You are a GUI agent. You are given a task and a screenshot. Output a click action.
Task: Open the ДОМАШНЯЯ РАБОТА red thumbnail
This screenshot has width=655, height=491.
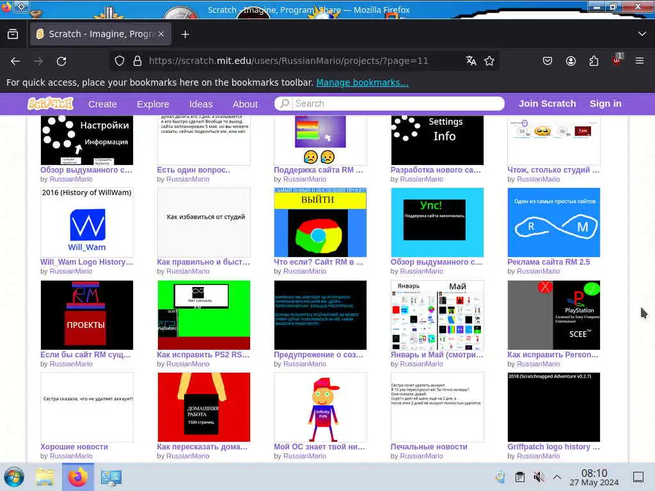pyautogui.click(x=204, y=407)
